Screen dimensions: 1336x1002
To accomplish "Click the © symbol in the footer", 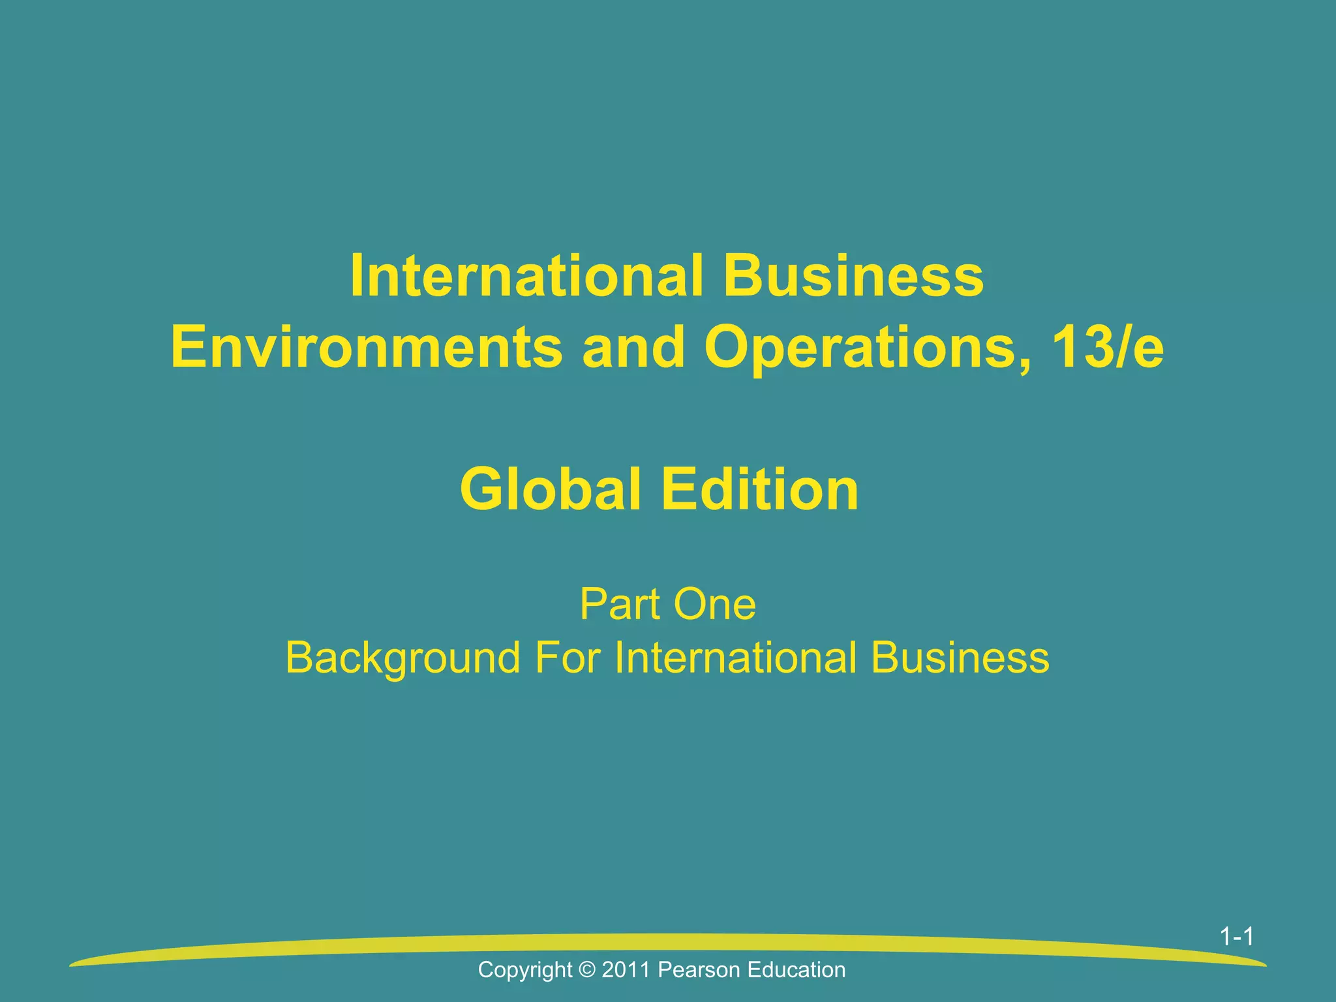I will pos(587,970).
